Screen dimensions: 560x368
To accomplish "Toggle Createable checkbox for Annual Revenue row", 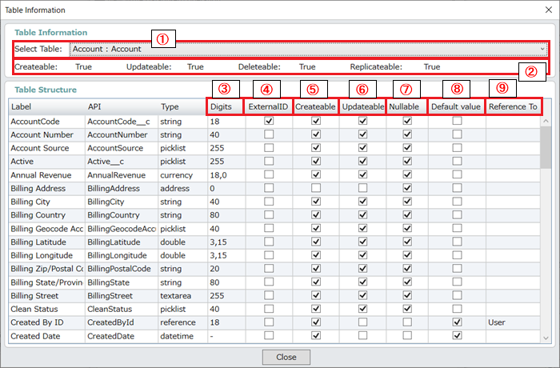I will pyautogui.click(x=316, y=174).
